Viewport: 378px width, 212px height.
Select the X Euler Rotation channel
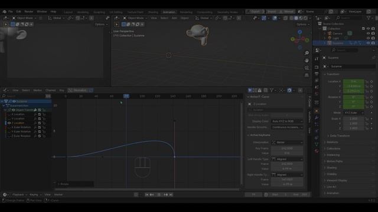(x=21, y=127)
